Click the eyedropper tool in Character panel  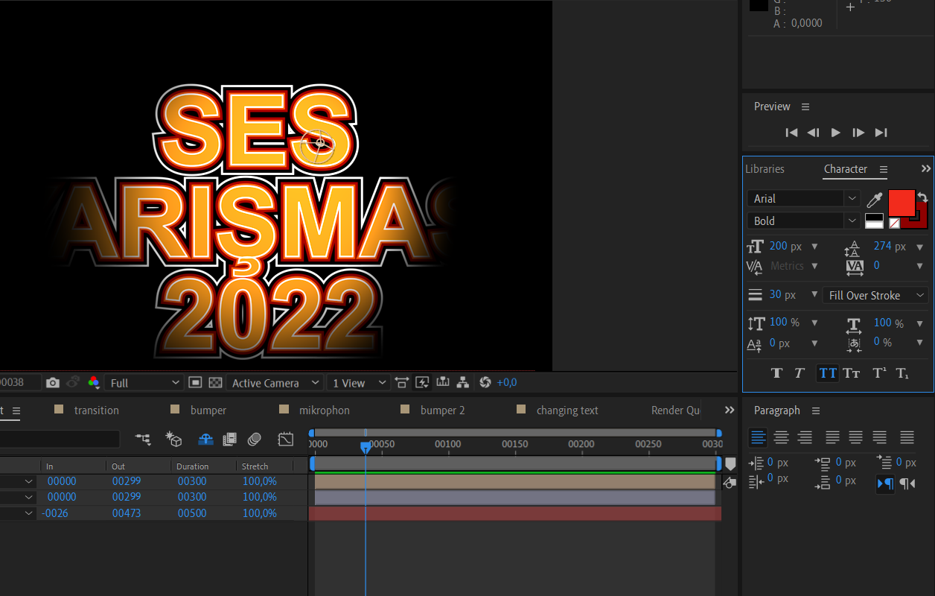[874, 200]
